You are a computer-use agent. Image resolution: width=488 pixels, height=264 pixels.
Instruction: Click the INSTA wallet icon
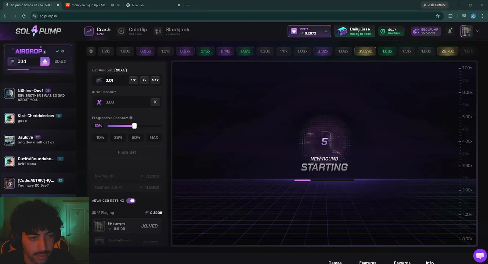click(x=294, y=32)
